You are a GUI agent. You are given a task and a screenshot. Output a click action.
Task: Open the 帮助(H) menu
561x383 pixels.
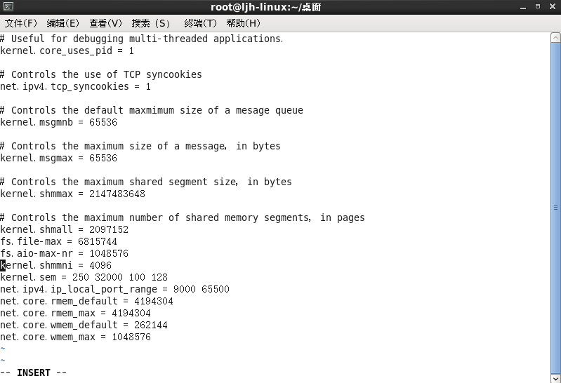coord(244,23)
